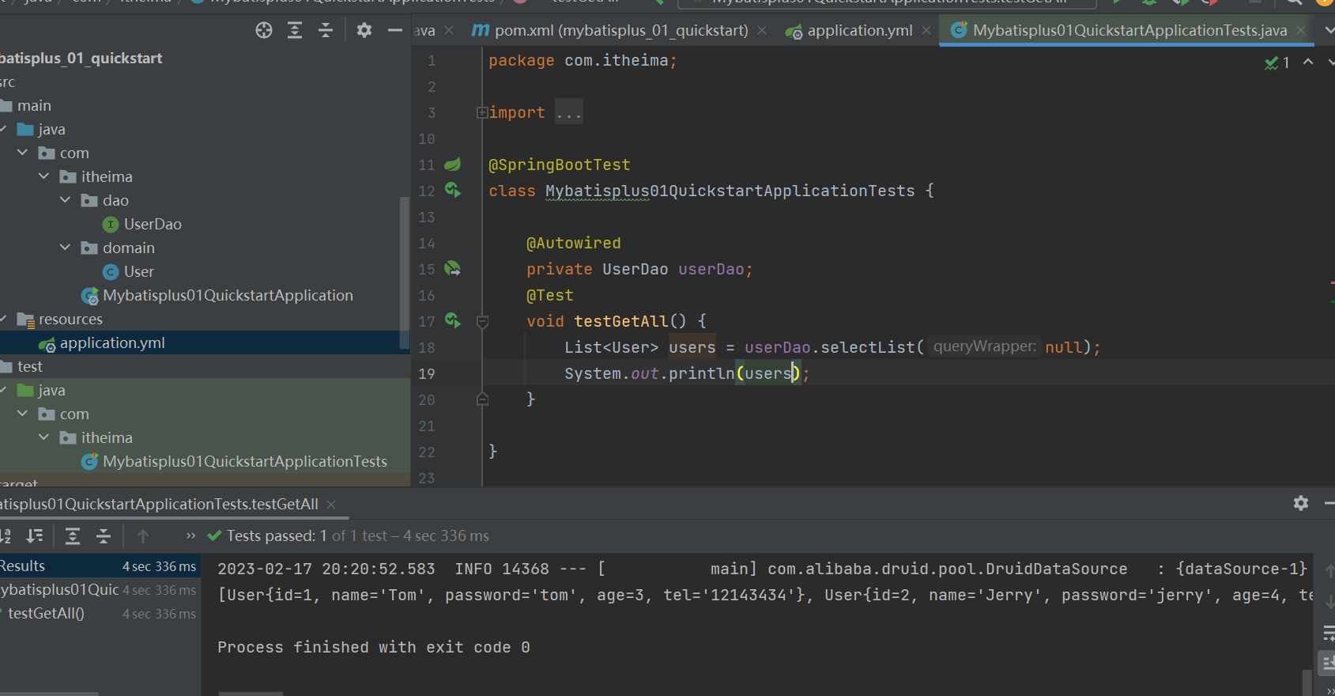1335x696 pixels.
Task: Expand all nodes in the Project panel
Action: click(295, 30)
